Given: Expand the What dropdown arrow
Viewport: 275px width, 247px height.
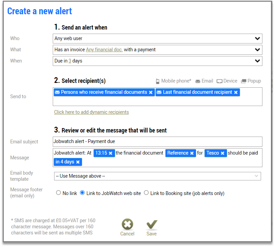Looking at the screenshot, I should pos(257,50).
